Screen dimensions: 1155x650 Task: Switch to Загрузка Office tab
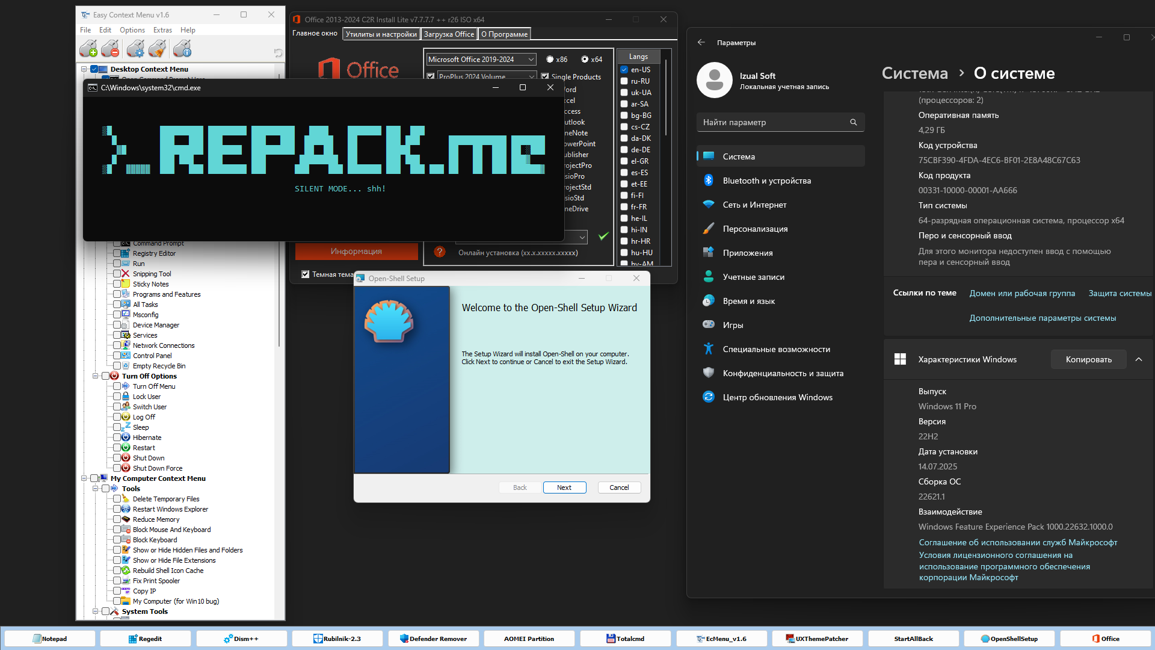pos(449,34)
